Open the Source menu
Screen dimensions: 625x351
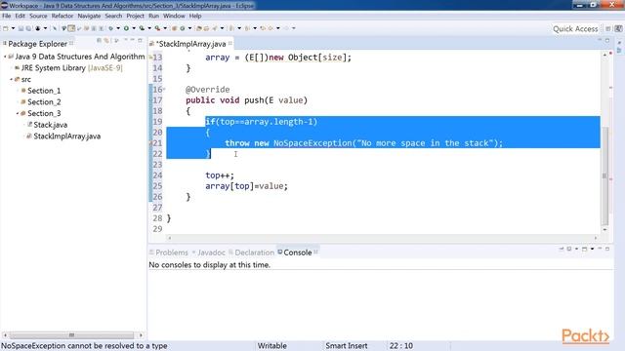tap(38, 16)
